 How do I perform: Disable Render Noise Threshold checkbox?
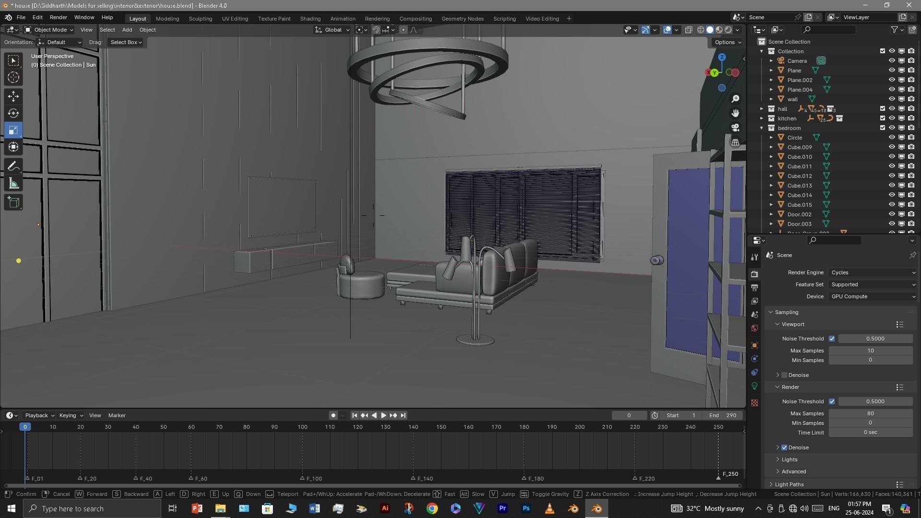pyautogui.click(x=832, y=401)
